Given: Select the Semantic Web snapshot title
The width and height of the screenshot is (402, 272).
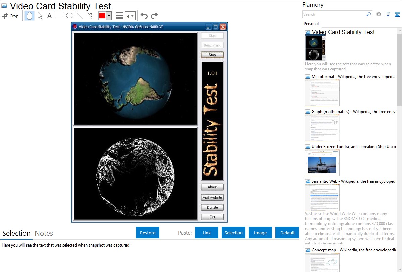Looking at the screenshot, I should 353,181.
